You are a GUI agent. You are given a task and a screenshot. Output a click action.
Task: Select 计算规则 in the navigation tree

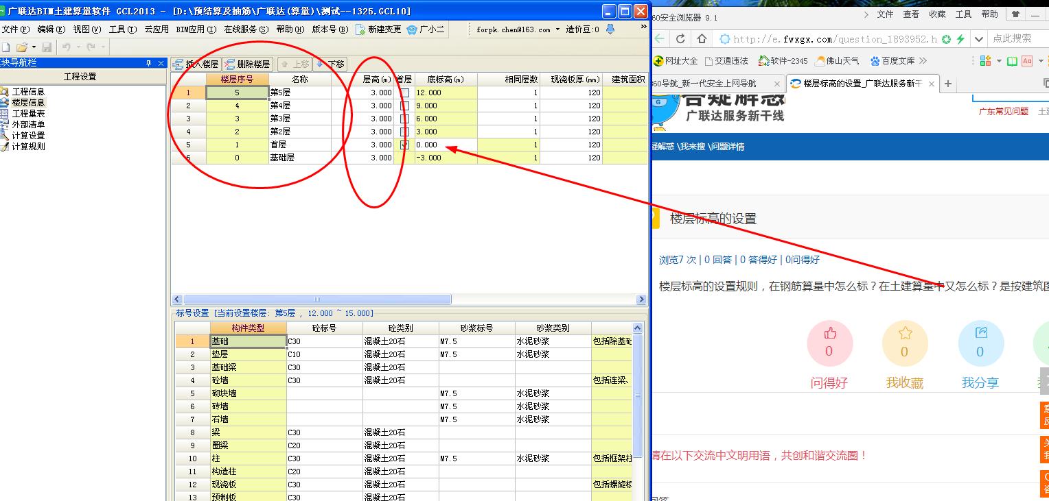(28, 147)
